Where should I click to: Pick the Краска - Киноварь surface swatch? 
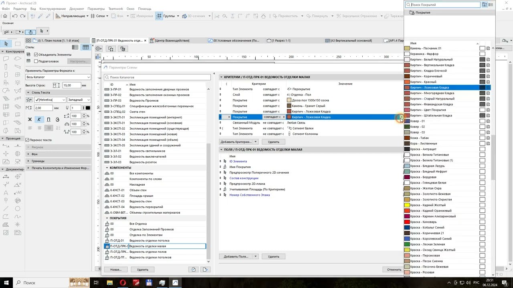(407, 222)
